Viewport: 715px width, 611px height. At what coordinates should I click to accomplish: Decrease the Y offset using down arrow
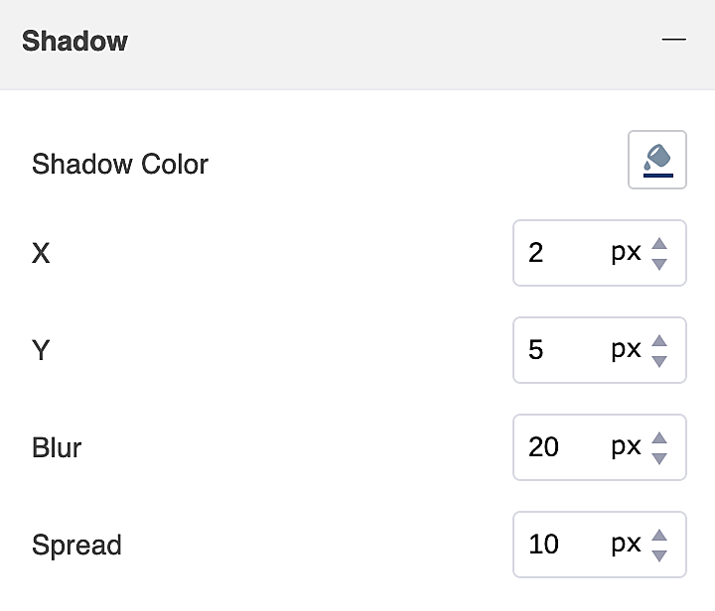click(659, 361)
